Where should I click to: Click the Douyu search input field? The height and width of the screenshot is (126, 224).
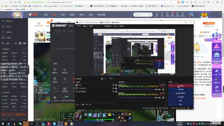141,15
